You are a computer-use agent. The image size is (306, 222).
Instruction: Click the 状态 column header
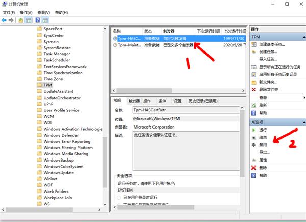pyautogui.click(x=152, y=31)
